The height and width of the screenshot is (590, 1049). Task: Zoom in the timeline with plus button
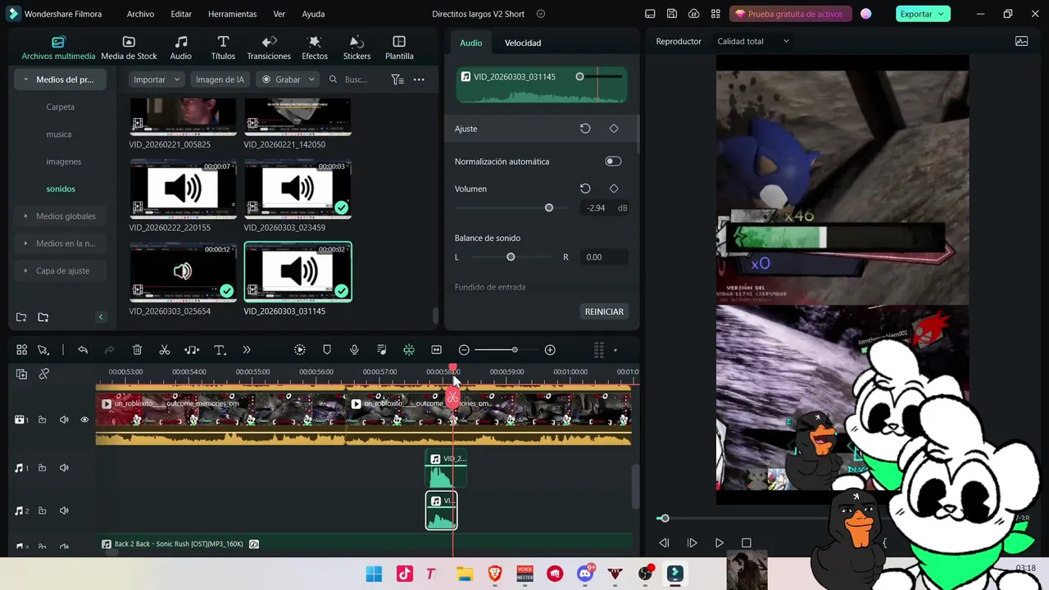[x=550, y=350]
